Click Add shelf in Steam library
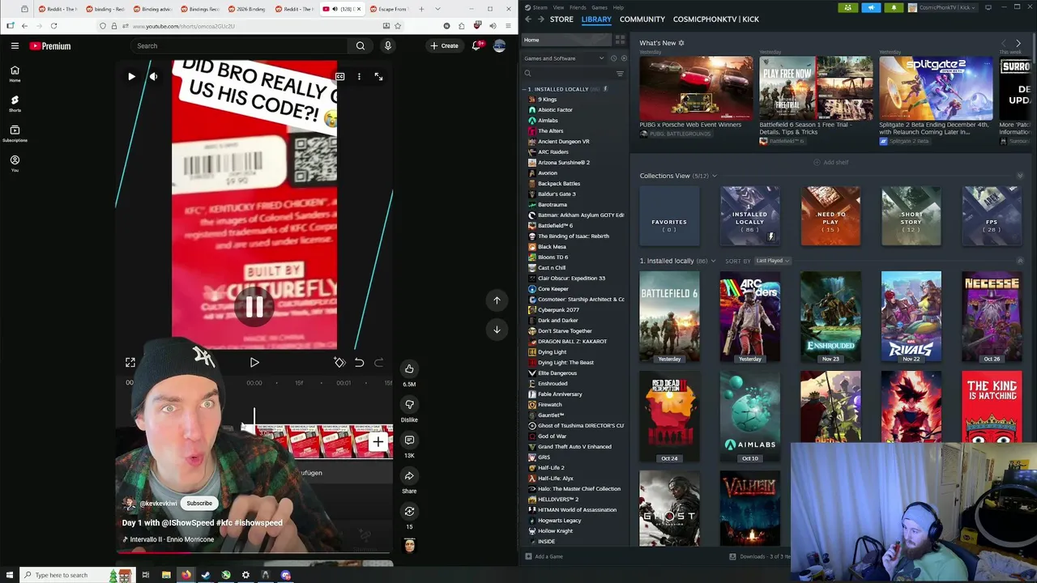This screenshot has height=583, width=1037. pos(830,162)
